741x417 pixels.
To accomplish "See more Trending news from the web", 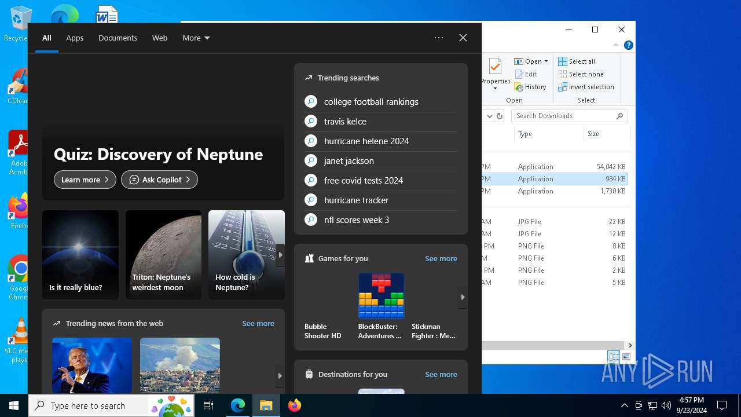I will point(258,323).
